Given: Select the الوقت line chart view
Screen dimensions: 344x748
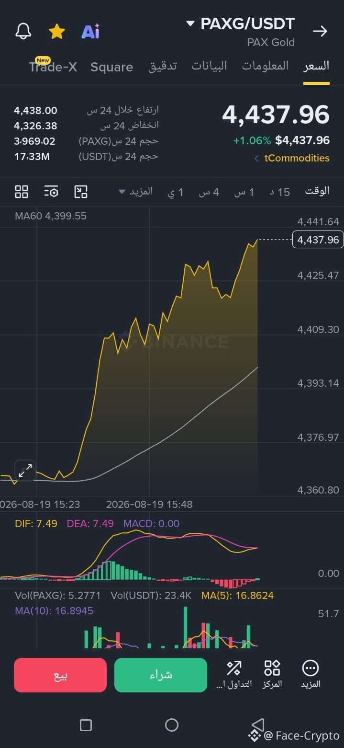Looking at the screenshot, I should pyautogui.click(x=317, y=191).
